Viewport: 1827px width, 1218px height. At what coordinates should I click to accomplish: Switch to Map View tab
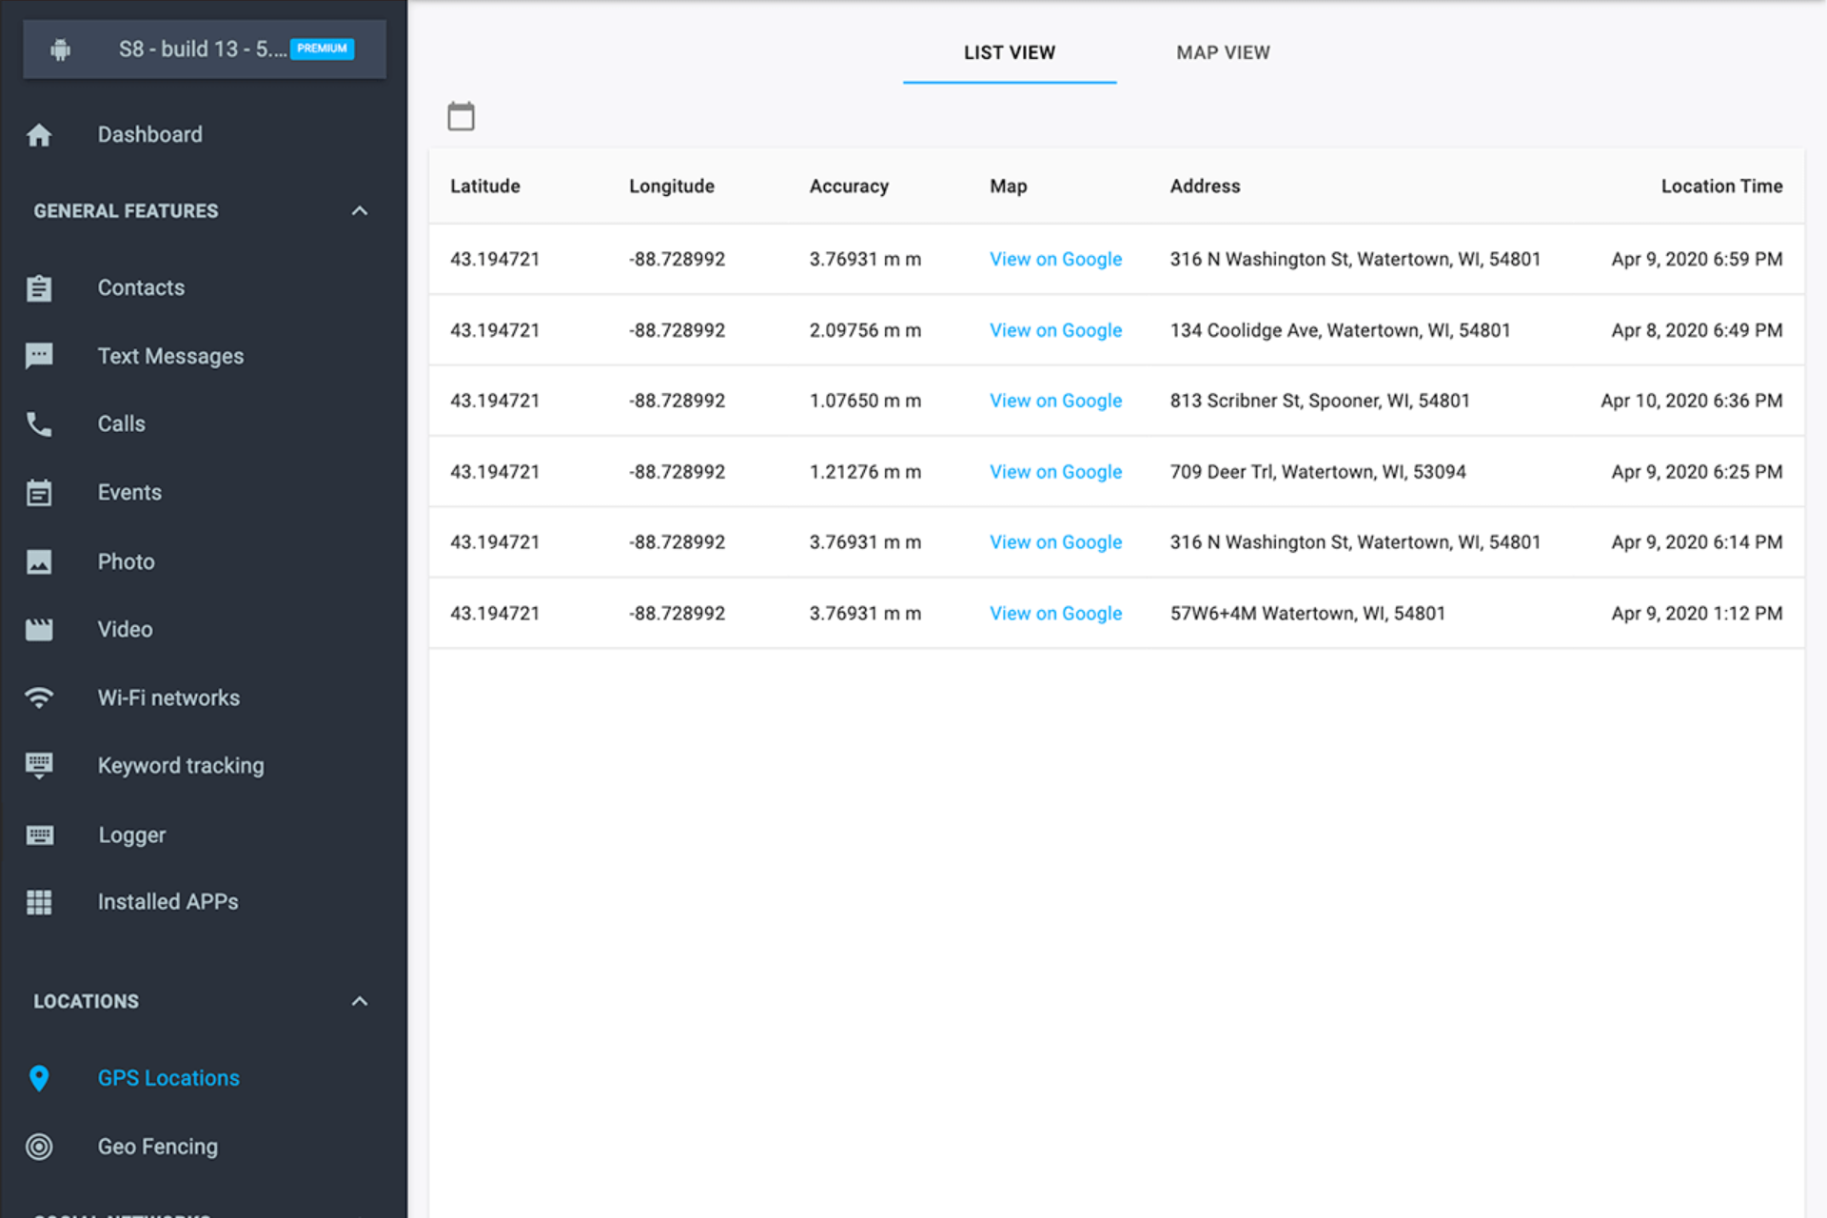click(1222, 53)
